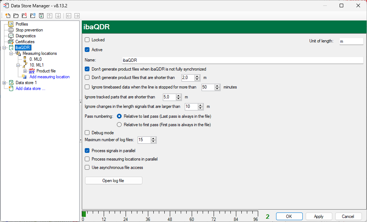The width and height of the screenshot is (367, 222).
Task: Click the Measuring locations cubes icon
Action: [18, 53]
